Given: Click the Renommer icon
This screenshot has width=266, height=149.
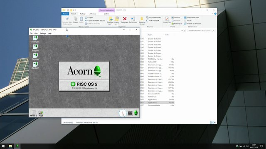Looking at the screenshot, I should coord(133,20).
